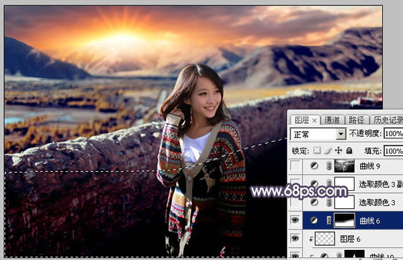Click the adjustment icon of 曲线 9 layer
The image size is (403, 260).
click(x=314, y=166)
